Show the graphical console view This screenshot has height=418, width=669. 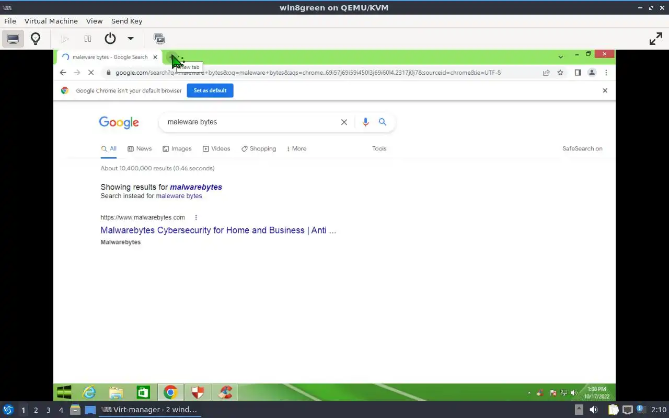click(13, 39)
